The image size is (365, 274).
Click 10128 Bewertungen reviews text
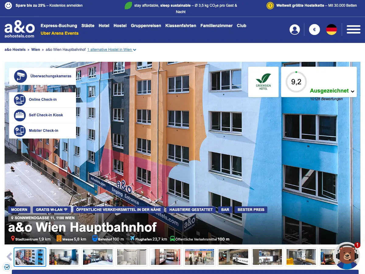pyautogui.click(x=326, y=99)
